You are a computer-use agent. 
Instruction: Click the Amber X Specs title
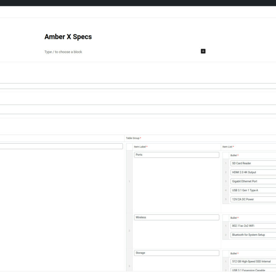68,37
